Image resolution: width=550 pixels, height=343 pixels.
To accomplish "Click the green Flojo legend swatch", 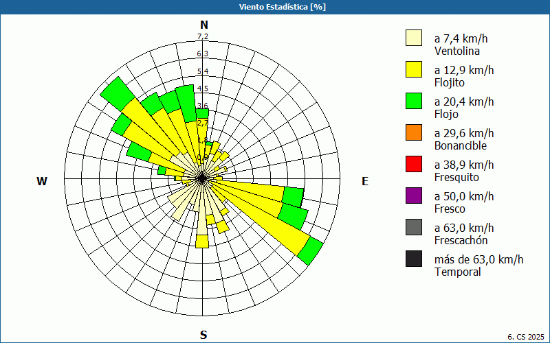I will (414, 101).
